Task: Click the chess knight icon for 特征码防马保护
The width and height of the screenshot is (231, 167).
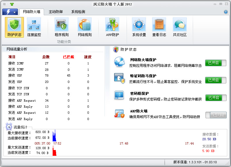Action: click(x=119, y=78)
